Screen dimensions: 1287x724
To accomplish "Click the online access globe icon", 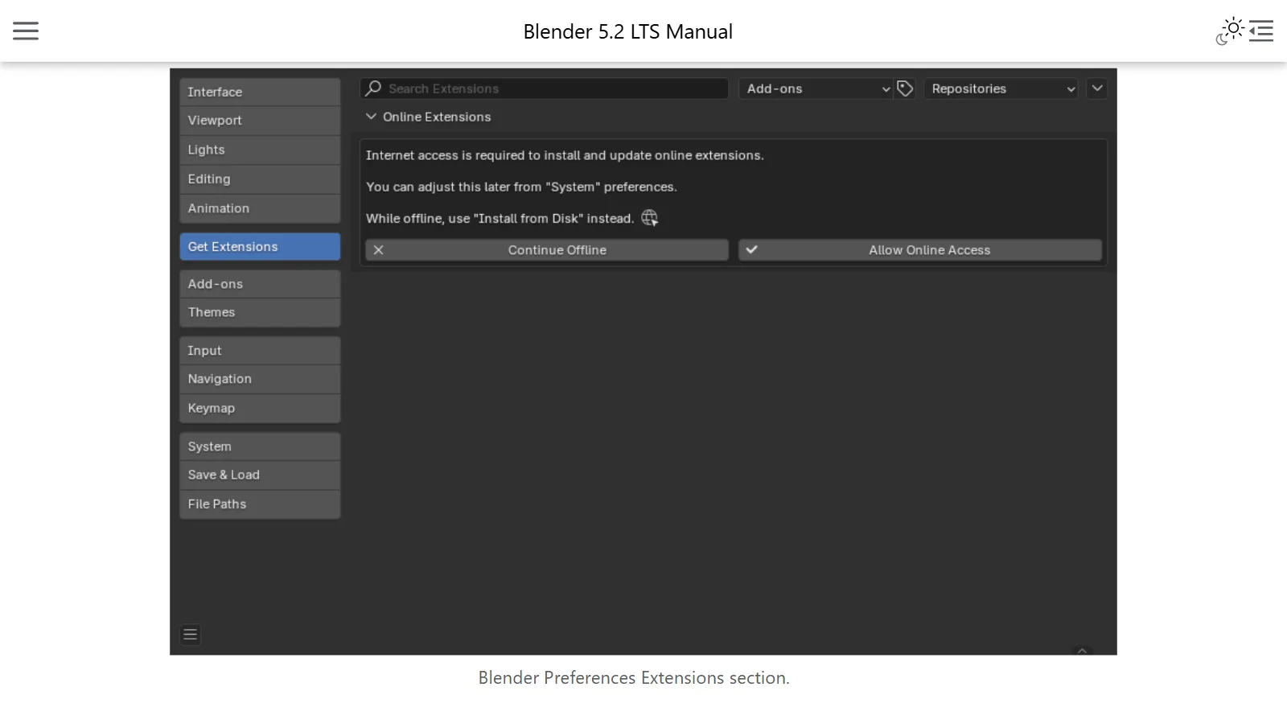I will pyautogui.click(x=650, y=218).
